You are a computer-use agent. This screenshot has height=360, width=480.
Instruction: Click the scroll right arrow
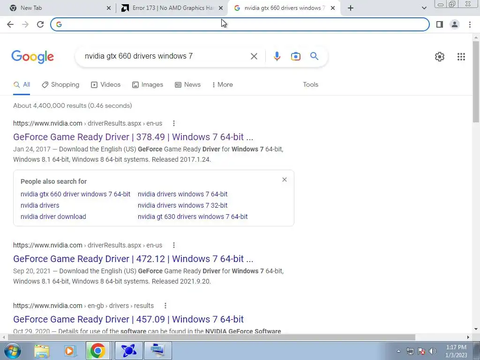pyautogui.click(x=468, y=337)
